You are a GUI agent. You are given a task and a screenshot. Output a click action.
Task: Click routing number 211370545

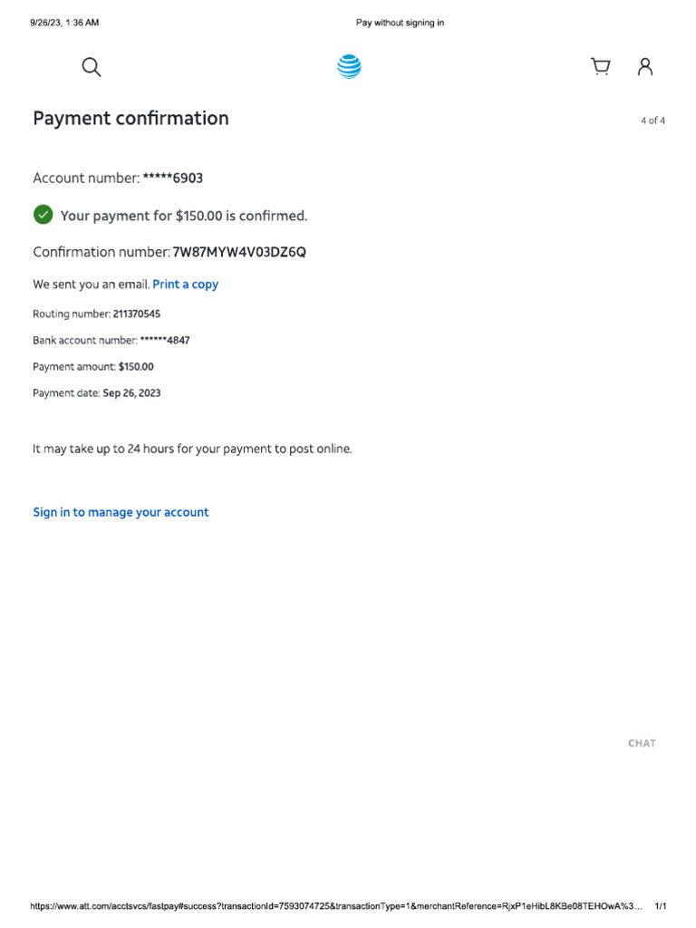(137, 314)
